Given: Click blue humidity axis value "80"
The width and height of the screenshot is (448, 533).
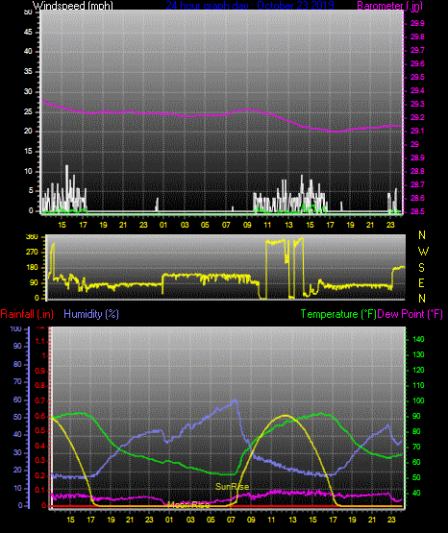Looking at the screenshot, I should pyautogui.click(x=17, y=364).
